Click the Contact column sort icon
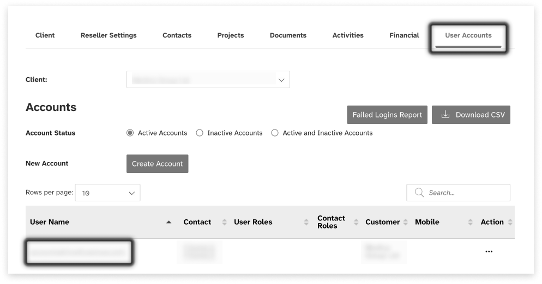The height and width of the screenshot is (284, 542). pyautogui.click(x=224, y=222)
